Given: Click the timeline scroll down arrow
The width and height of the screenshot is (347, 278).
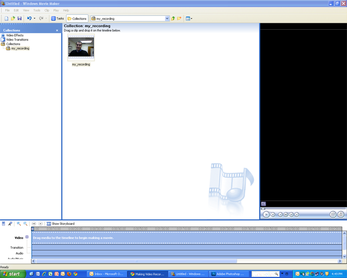Looking at the screenshot, I should coord(345,256).
